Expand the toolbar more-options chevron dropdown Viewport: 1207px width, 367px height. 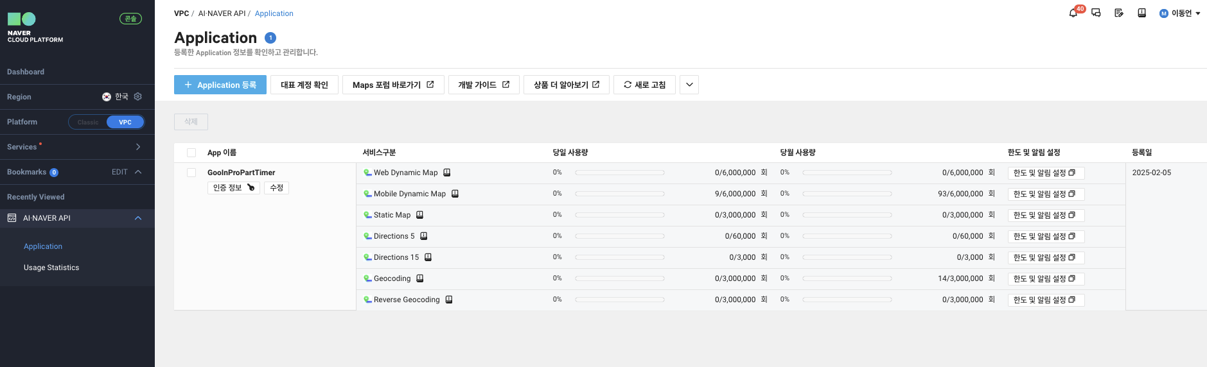(x=689, y=85)
